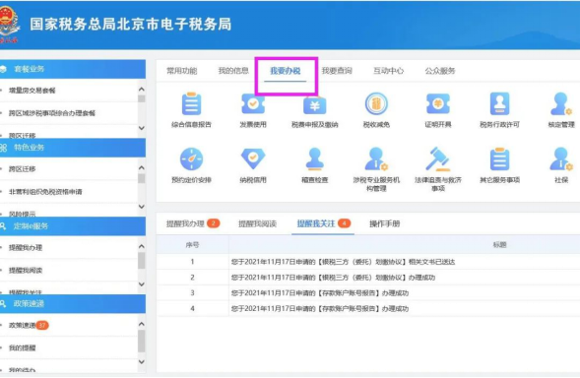The image size is (580, 378).
Task: Click the 政策速递 section header
Action: [x=73, y=303]
